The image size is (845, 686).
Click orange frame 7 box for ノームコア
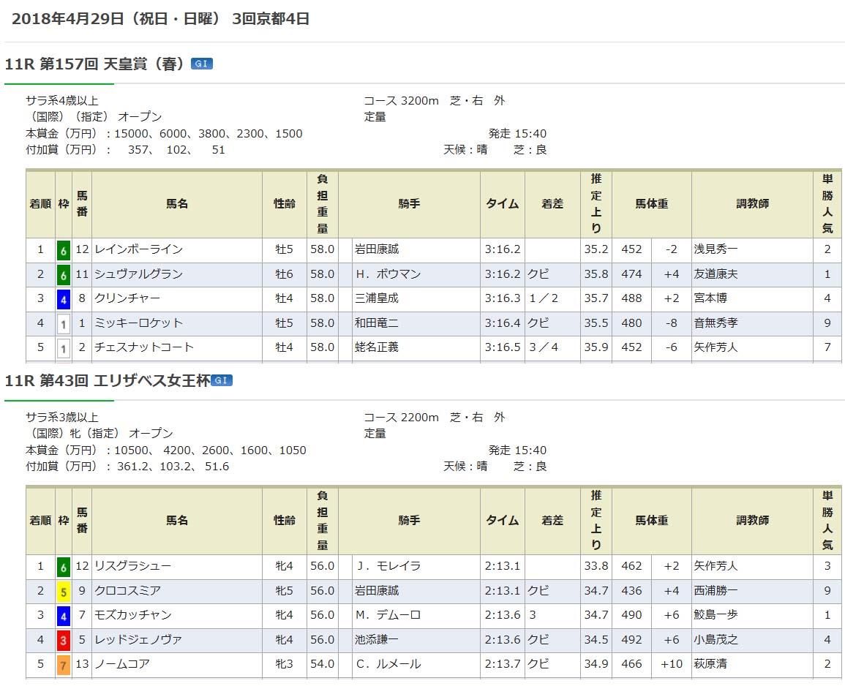click(x=64, y=665)
